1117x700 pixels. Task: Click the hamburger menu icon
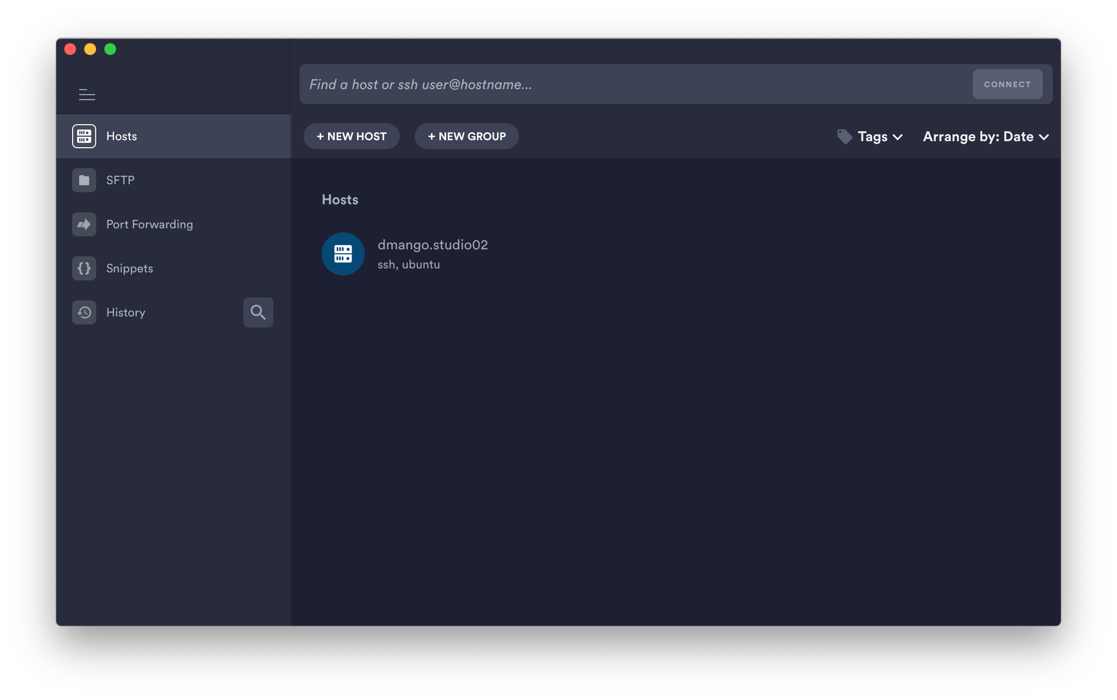click(87, 95)
